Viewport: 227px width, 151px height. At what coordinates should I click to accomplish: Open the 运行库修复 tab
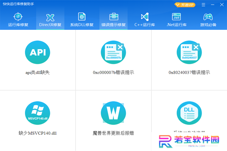point(18,20)
